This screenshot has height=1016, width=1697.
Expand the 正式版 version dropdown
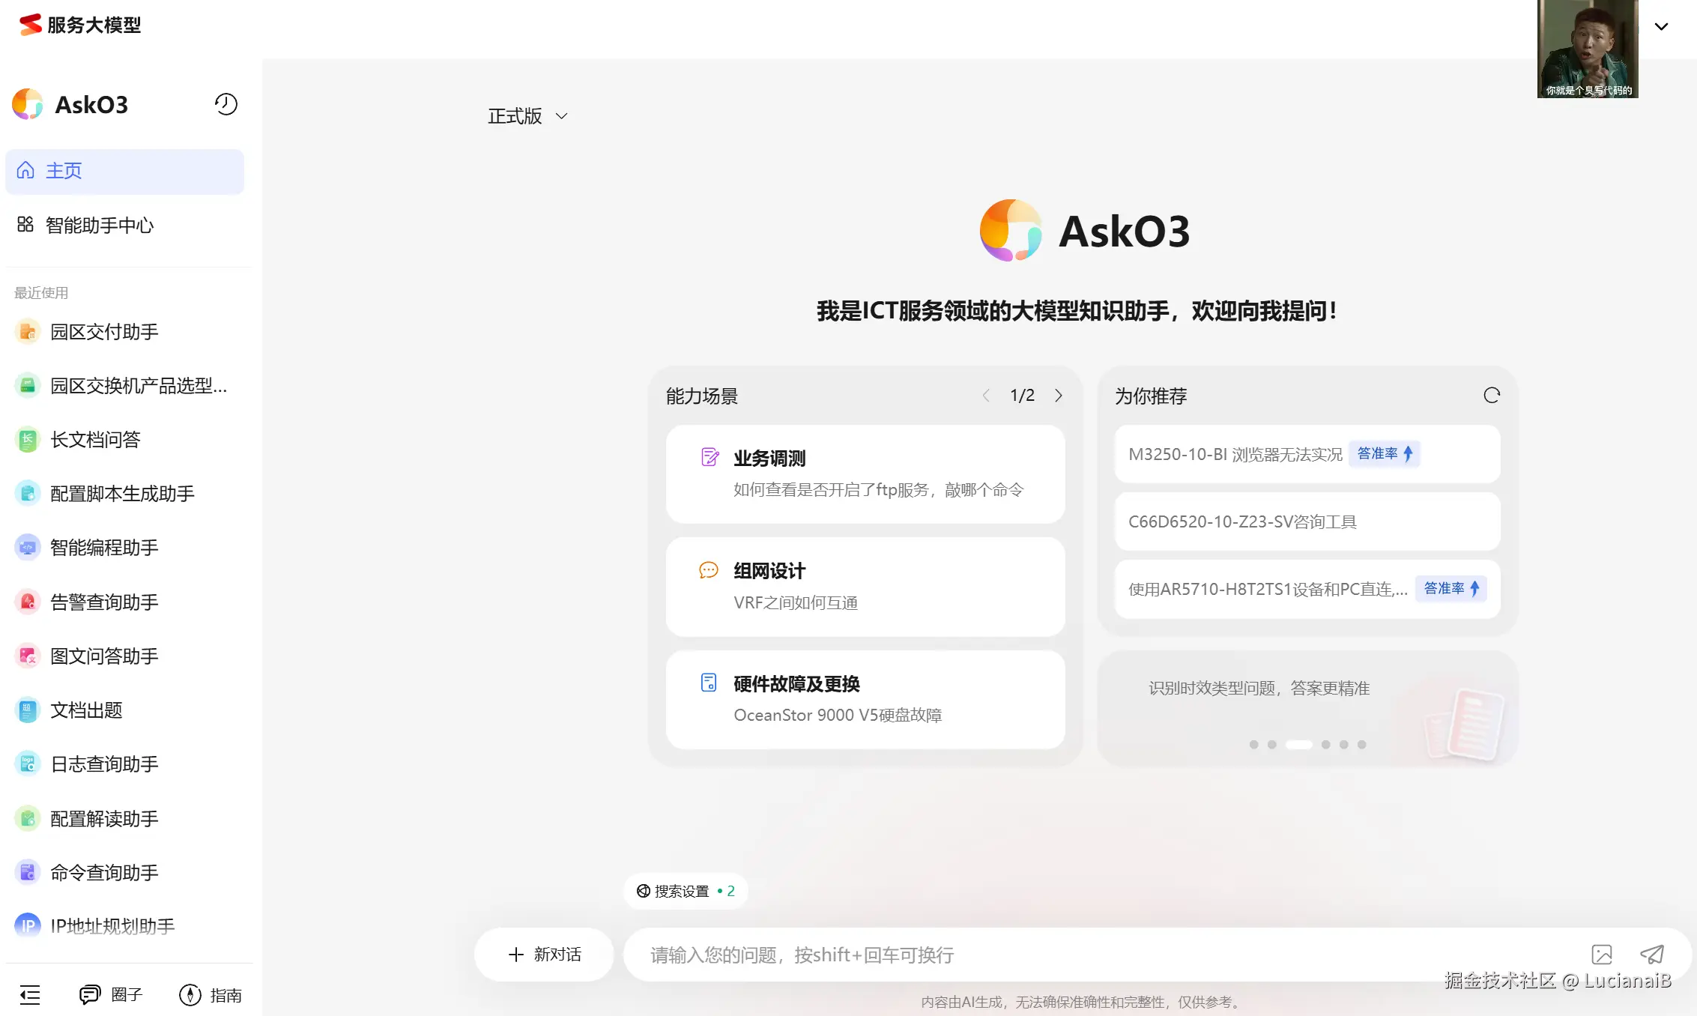click(x=527, y=116)
